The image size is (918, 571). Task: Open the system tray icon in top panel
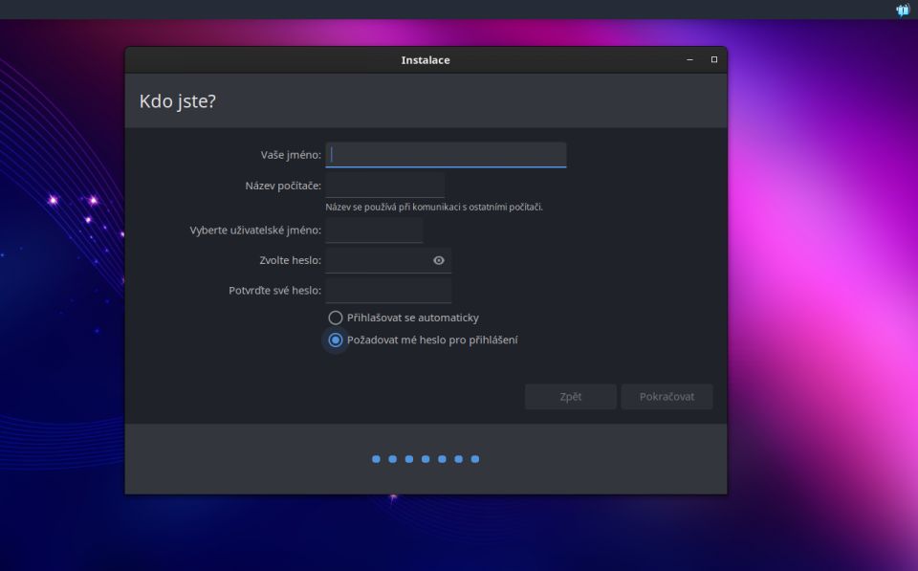point(902,10)
